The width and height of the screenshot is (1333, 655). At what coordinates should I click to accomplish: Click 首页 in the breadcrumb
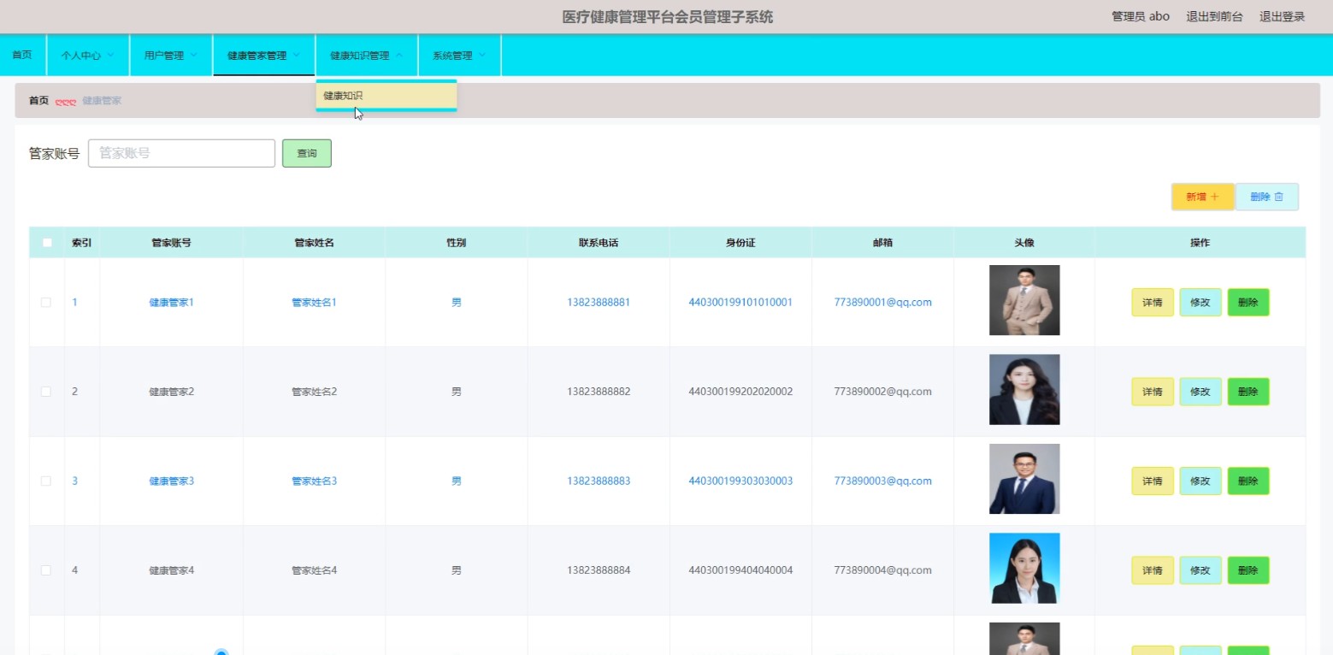click(39, 100)
